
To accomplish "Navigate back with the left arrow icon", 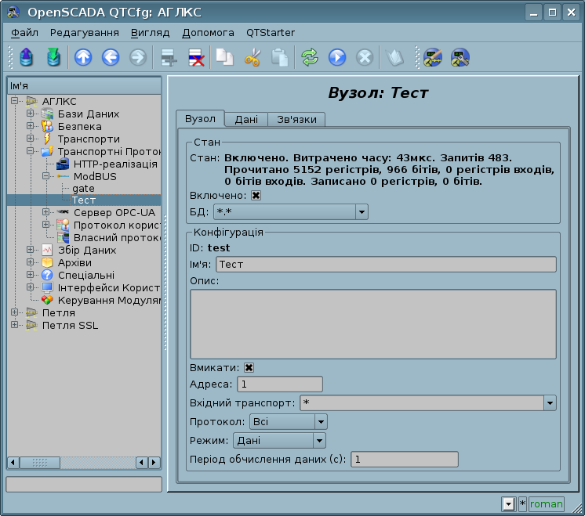I will click(111, 57).
